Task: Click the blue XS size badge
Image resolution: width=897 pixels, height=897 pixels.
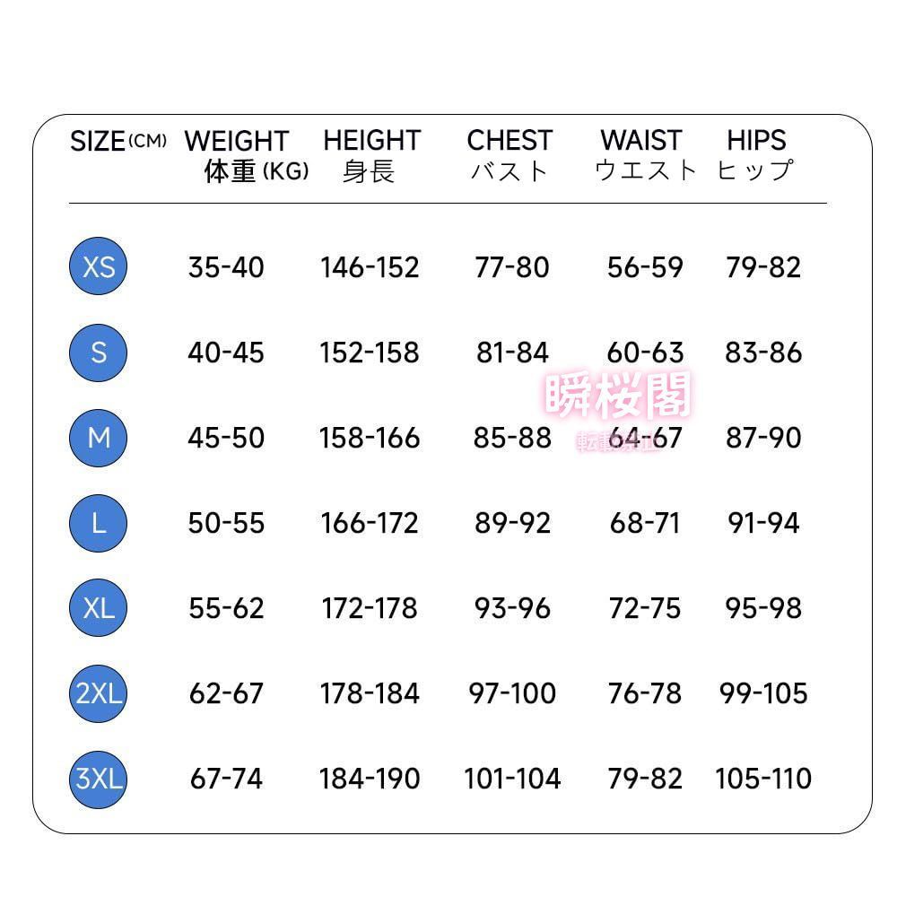Action: (99, 266)
